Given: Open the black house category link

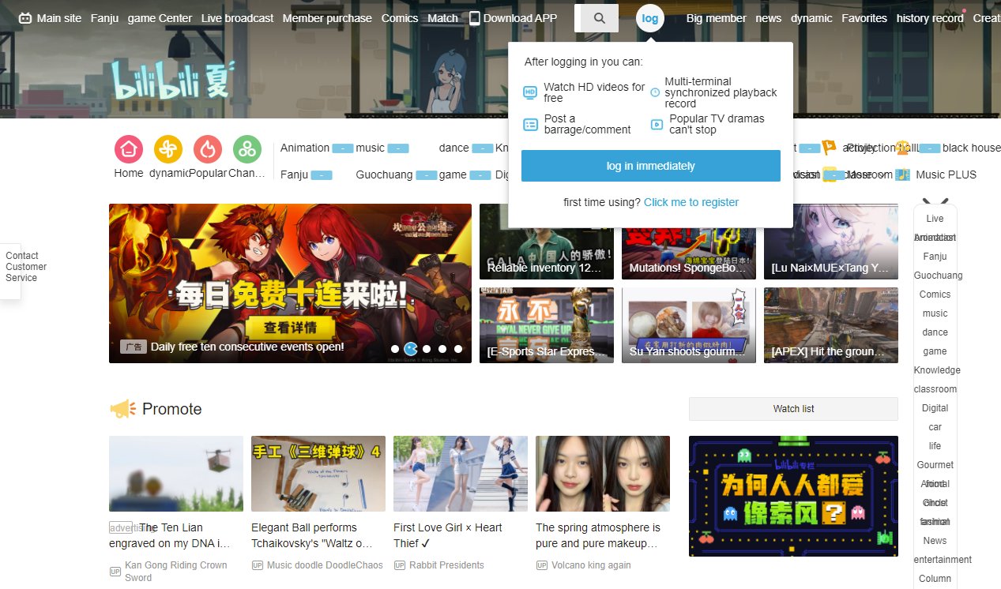Looking at the screenshot, I should 971,148.
